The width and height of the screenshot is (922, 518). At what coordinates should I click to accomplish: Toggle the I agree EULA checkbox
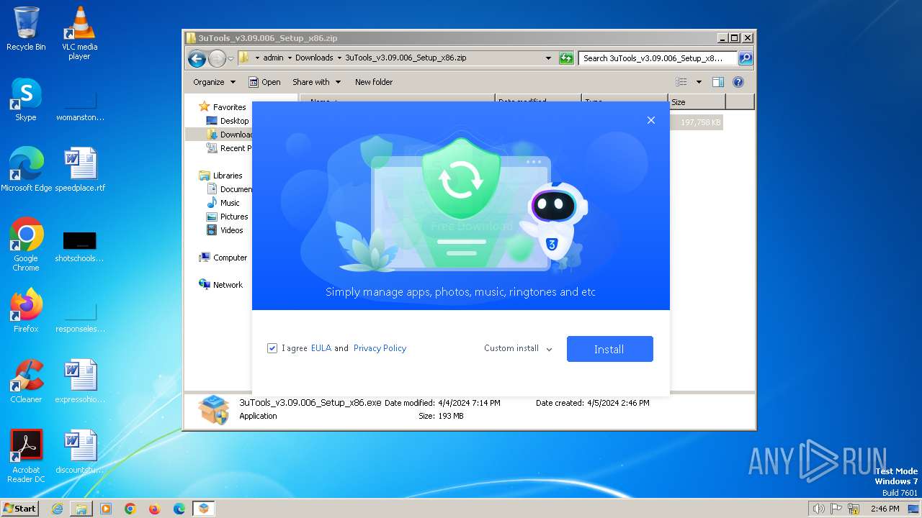click(x=272, y=348)
